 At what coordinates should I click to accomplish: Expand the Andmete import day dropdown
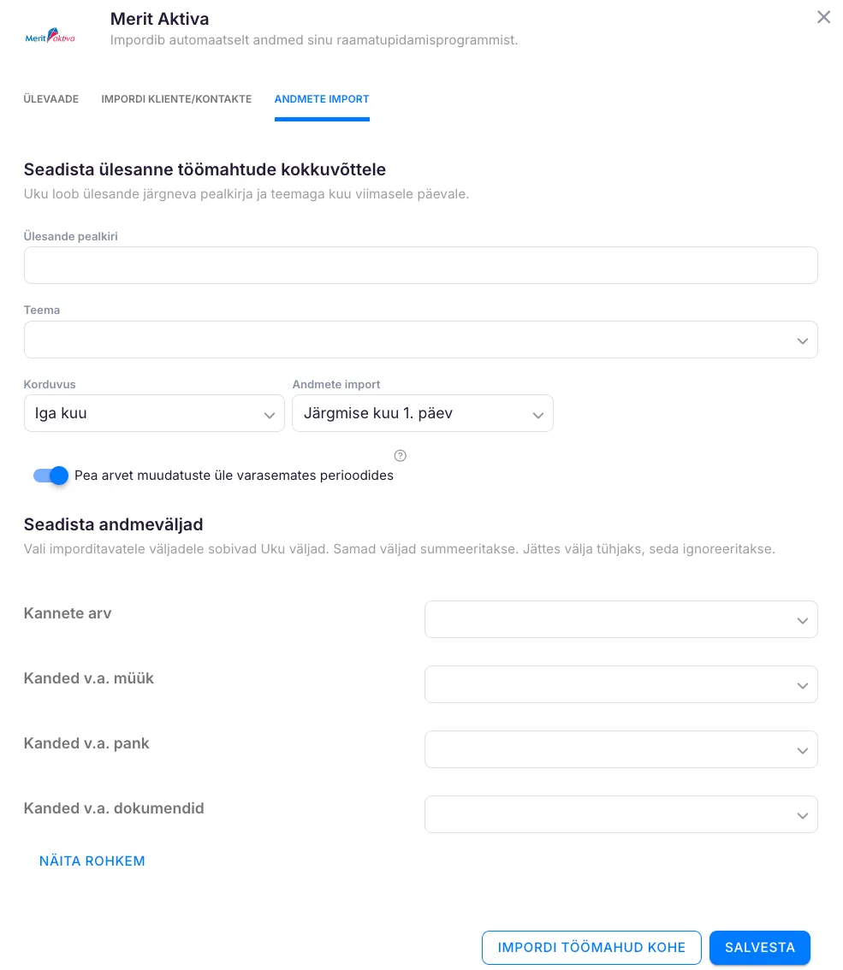tap(422, 413)
